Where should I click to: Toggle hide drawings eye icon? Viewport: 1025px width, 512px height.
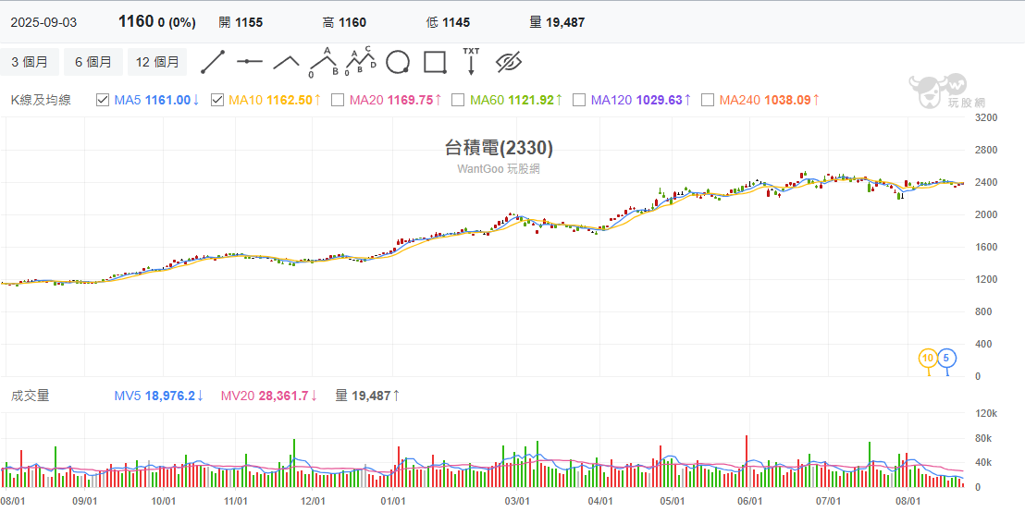(509, 62)
